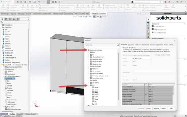Click the house icon in task pane strip

click(148, 25)
